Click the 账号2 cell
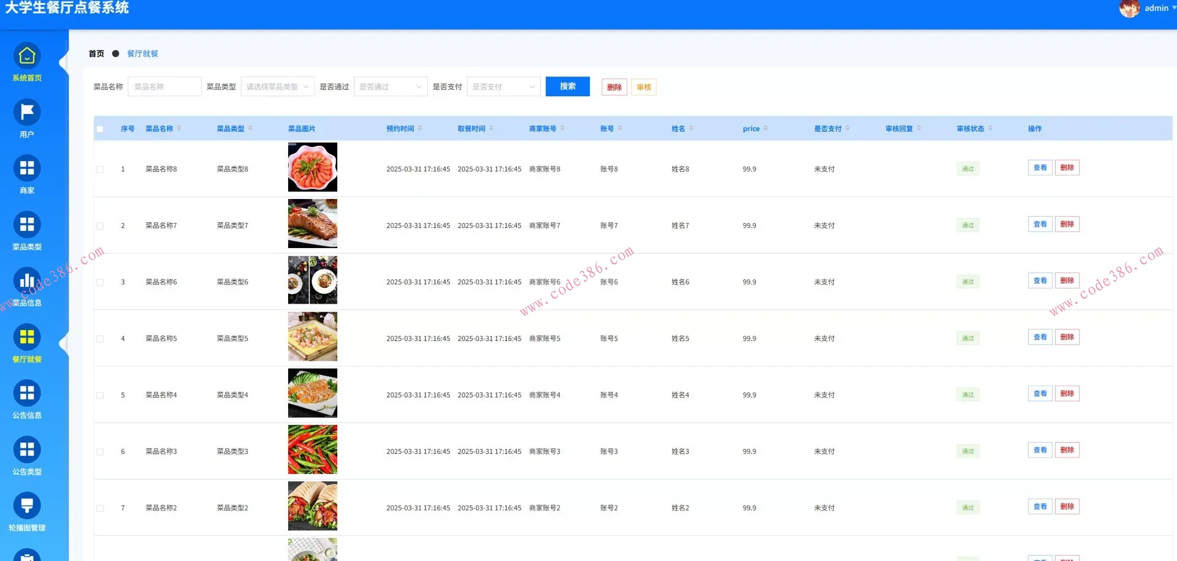Image resolution: width=1177 pixels, height=561 pixels. 609,508
